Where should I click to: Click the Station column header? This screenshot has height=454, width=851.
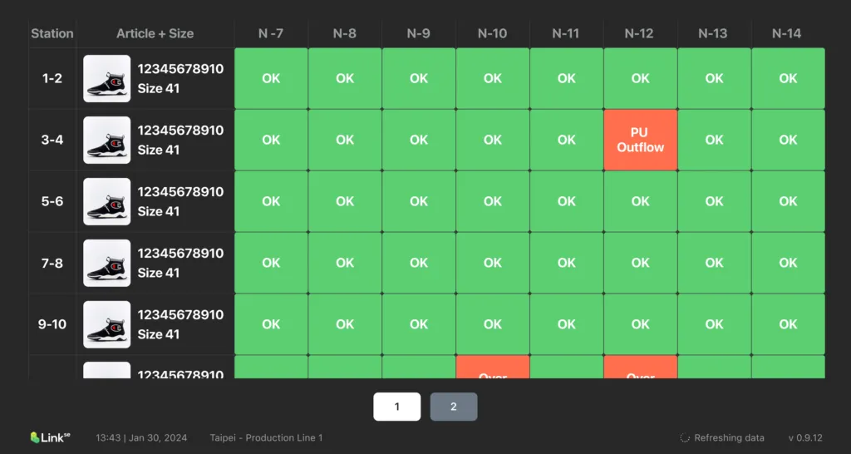(52, 33)
